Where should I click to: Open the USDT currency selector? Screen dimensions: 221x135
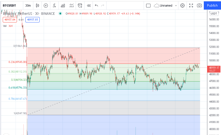(x=214, y=14)
